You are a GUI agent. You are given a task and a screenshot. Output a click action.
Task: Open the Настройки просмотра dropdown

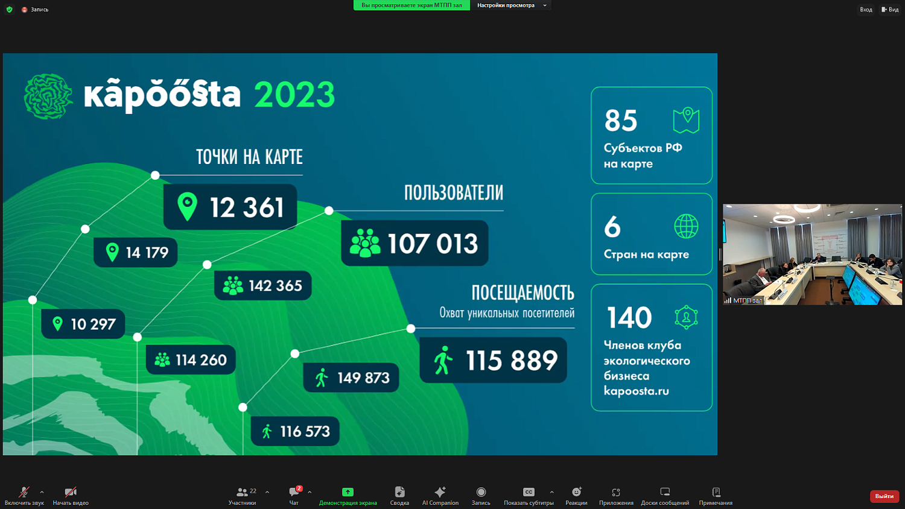coord(511,5)
